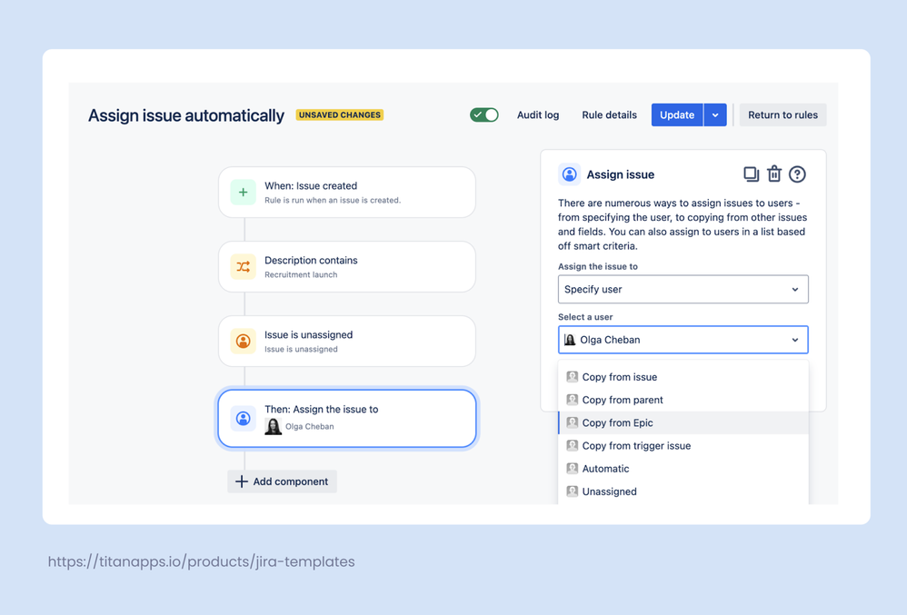Click the chevron of Select a user field
Image resolution: width=907 pixels, height=615 pixels.
[795, 340]
